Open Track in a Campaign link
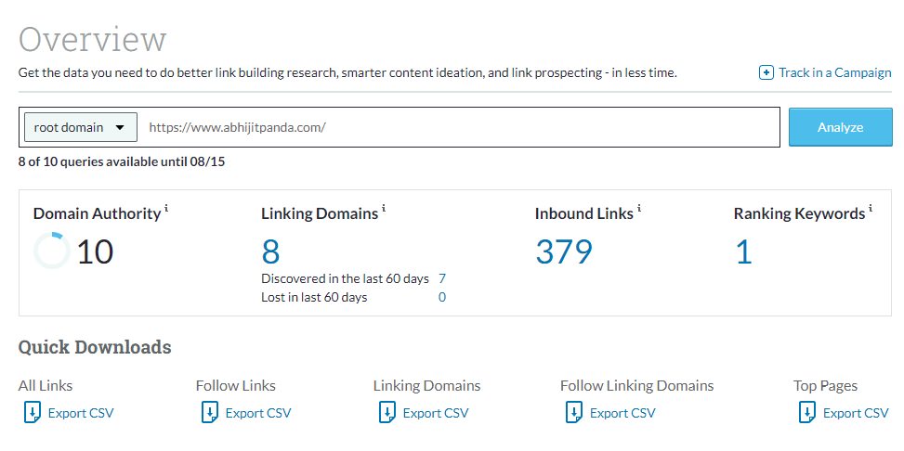 coord(834,72)
